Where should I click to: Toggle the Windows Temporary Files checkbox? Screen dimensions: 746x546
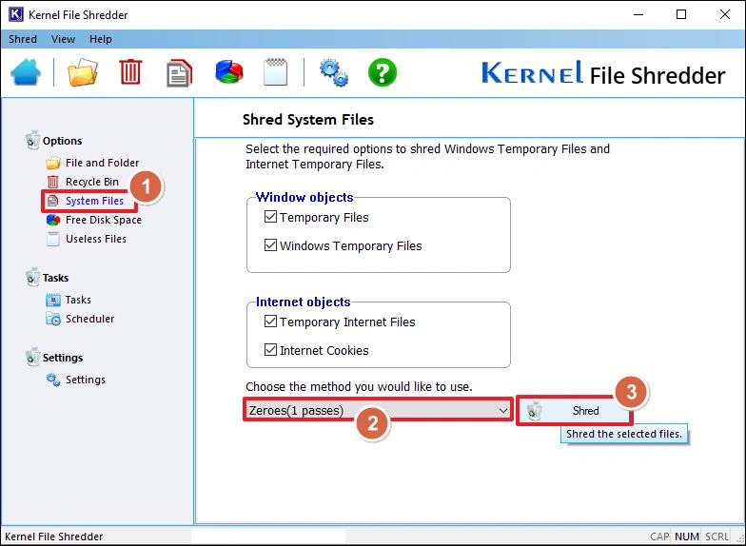click(x=270, y=246)
